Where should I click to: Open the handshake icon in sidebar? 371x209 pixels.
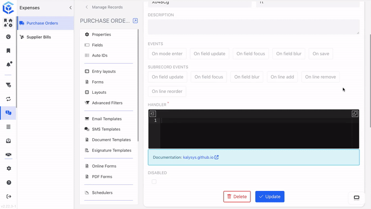8,155
